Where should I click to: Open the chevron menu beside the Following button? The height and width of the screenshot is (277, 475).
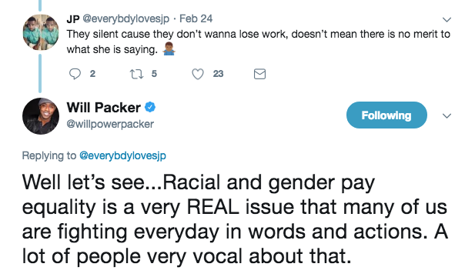(447, 116)
